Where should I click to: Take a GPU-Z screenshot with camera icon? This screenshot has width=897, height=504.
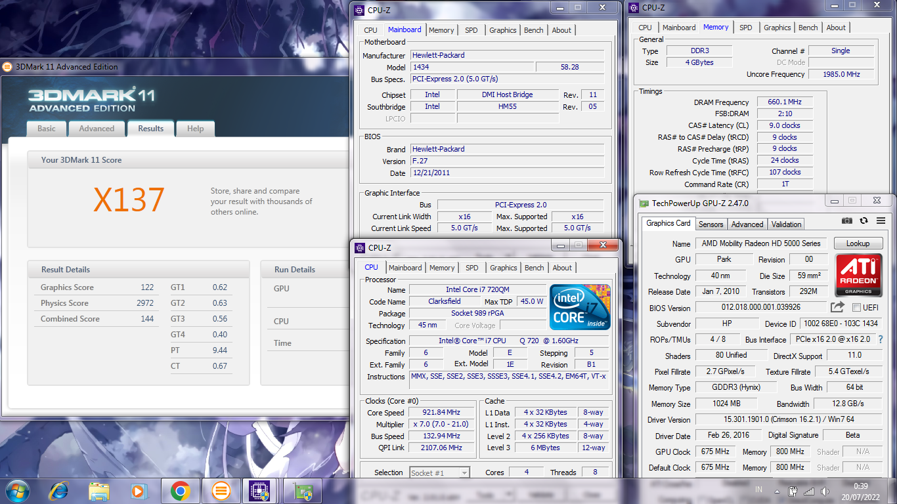[x=847, y=221]
